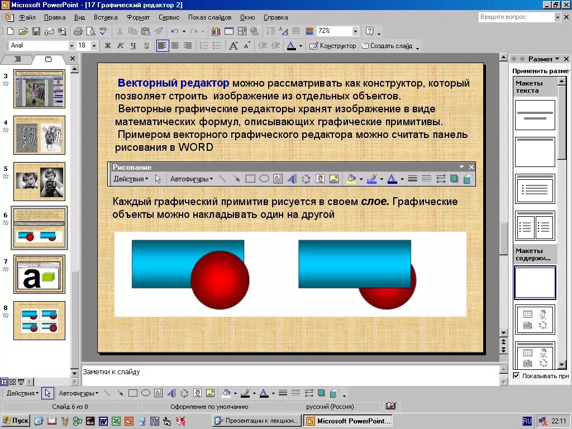Open a file with the Open folder icon
572x429 pixels.
[23, 31]
